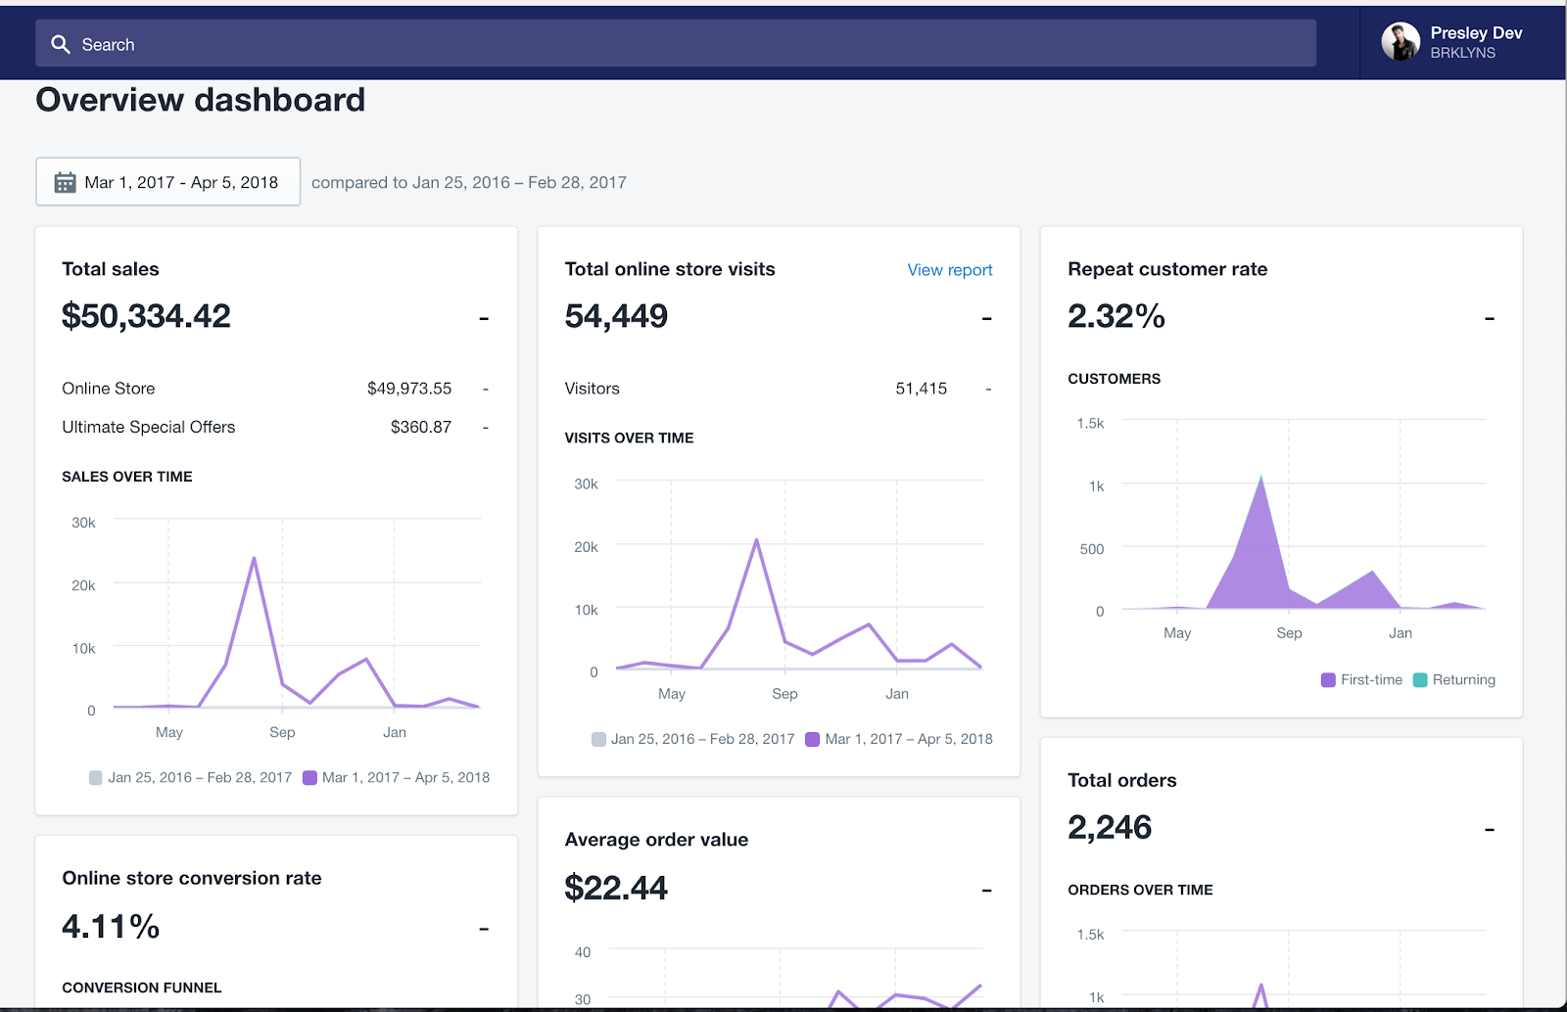Select Ultimate Special Offers sales row
Screen dimensions: 1567x1012
(x=275, y=427)
